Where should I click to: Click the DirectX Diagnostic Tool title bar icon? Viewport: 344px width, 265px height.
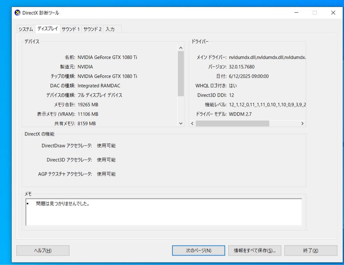(x=18, y=13)
